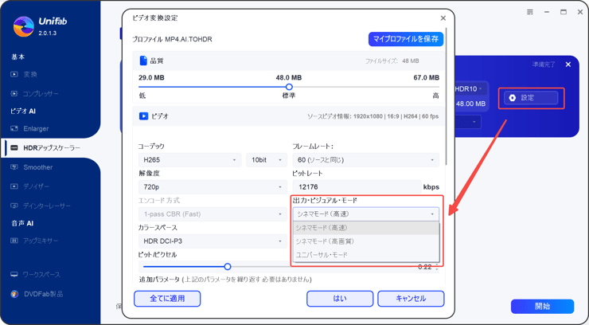Click the 48.00 MB text behind the dialog

tap(470, 104)
